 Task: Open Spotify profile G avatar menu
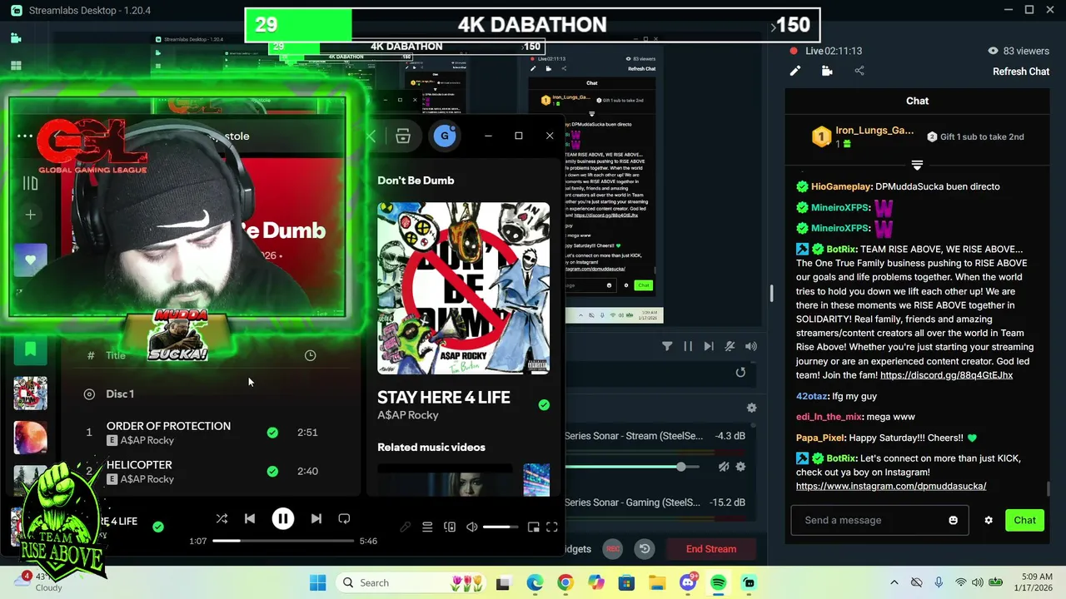[445, 136]
